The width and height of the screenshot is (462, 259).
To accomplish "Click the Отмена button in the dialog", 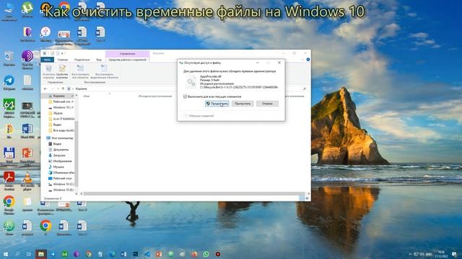I will 267,104.
